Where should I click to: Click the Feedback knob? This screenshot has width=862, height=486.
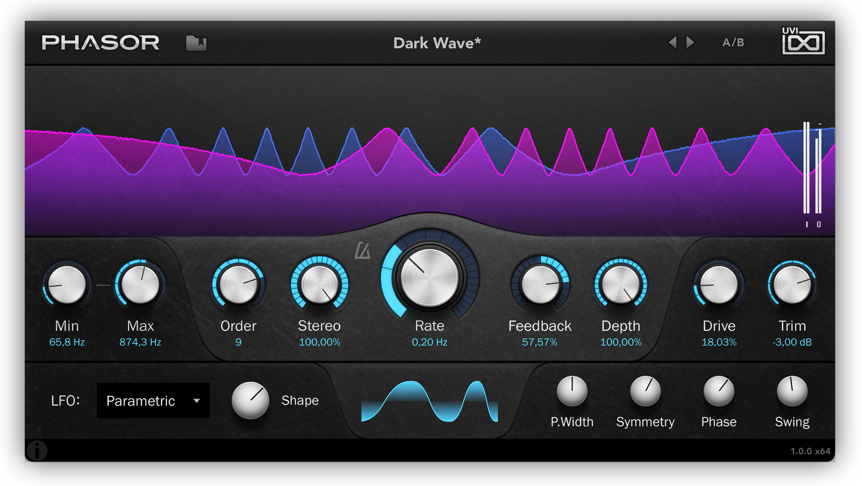pyautogui.click(x=540, y=285)
